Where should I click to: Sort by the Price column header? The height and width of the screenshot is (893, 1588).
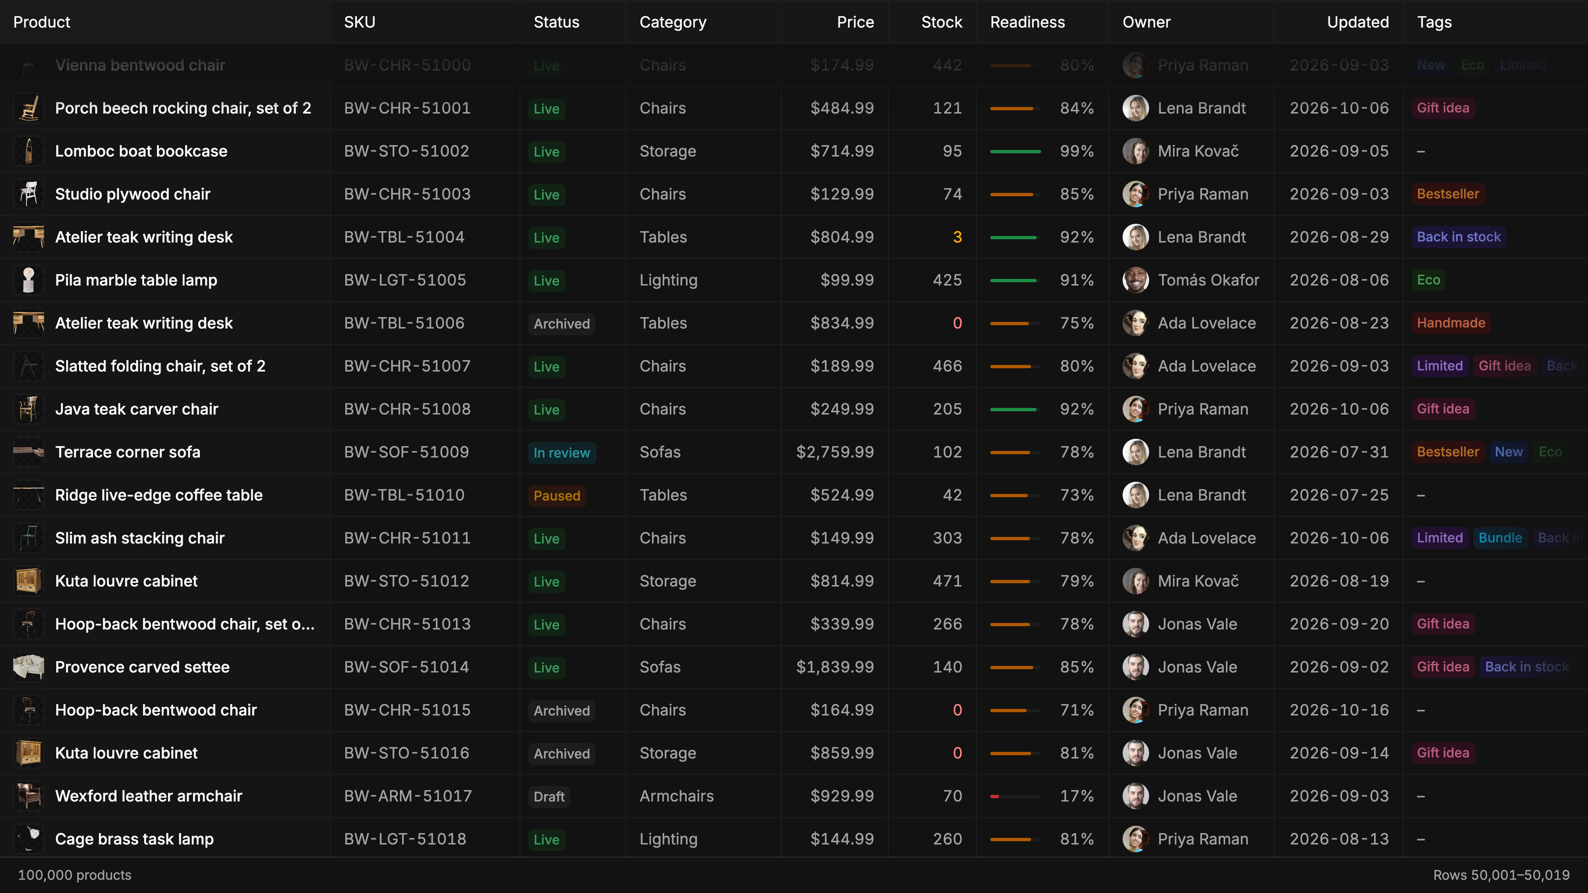click(x=855, y=22)
